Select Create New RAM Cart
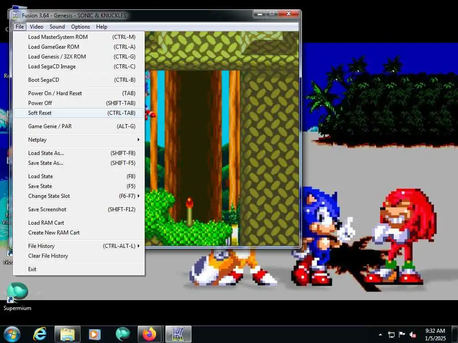The width and height of the screenshot is (458, 343). [x=79, y=233]
